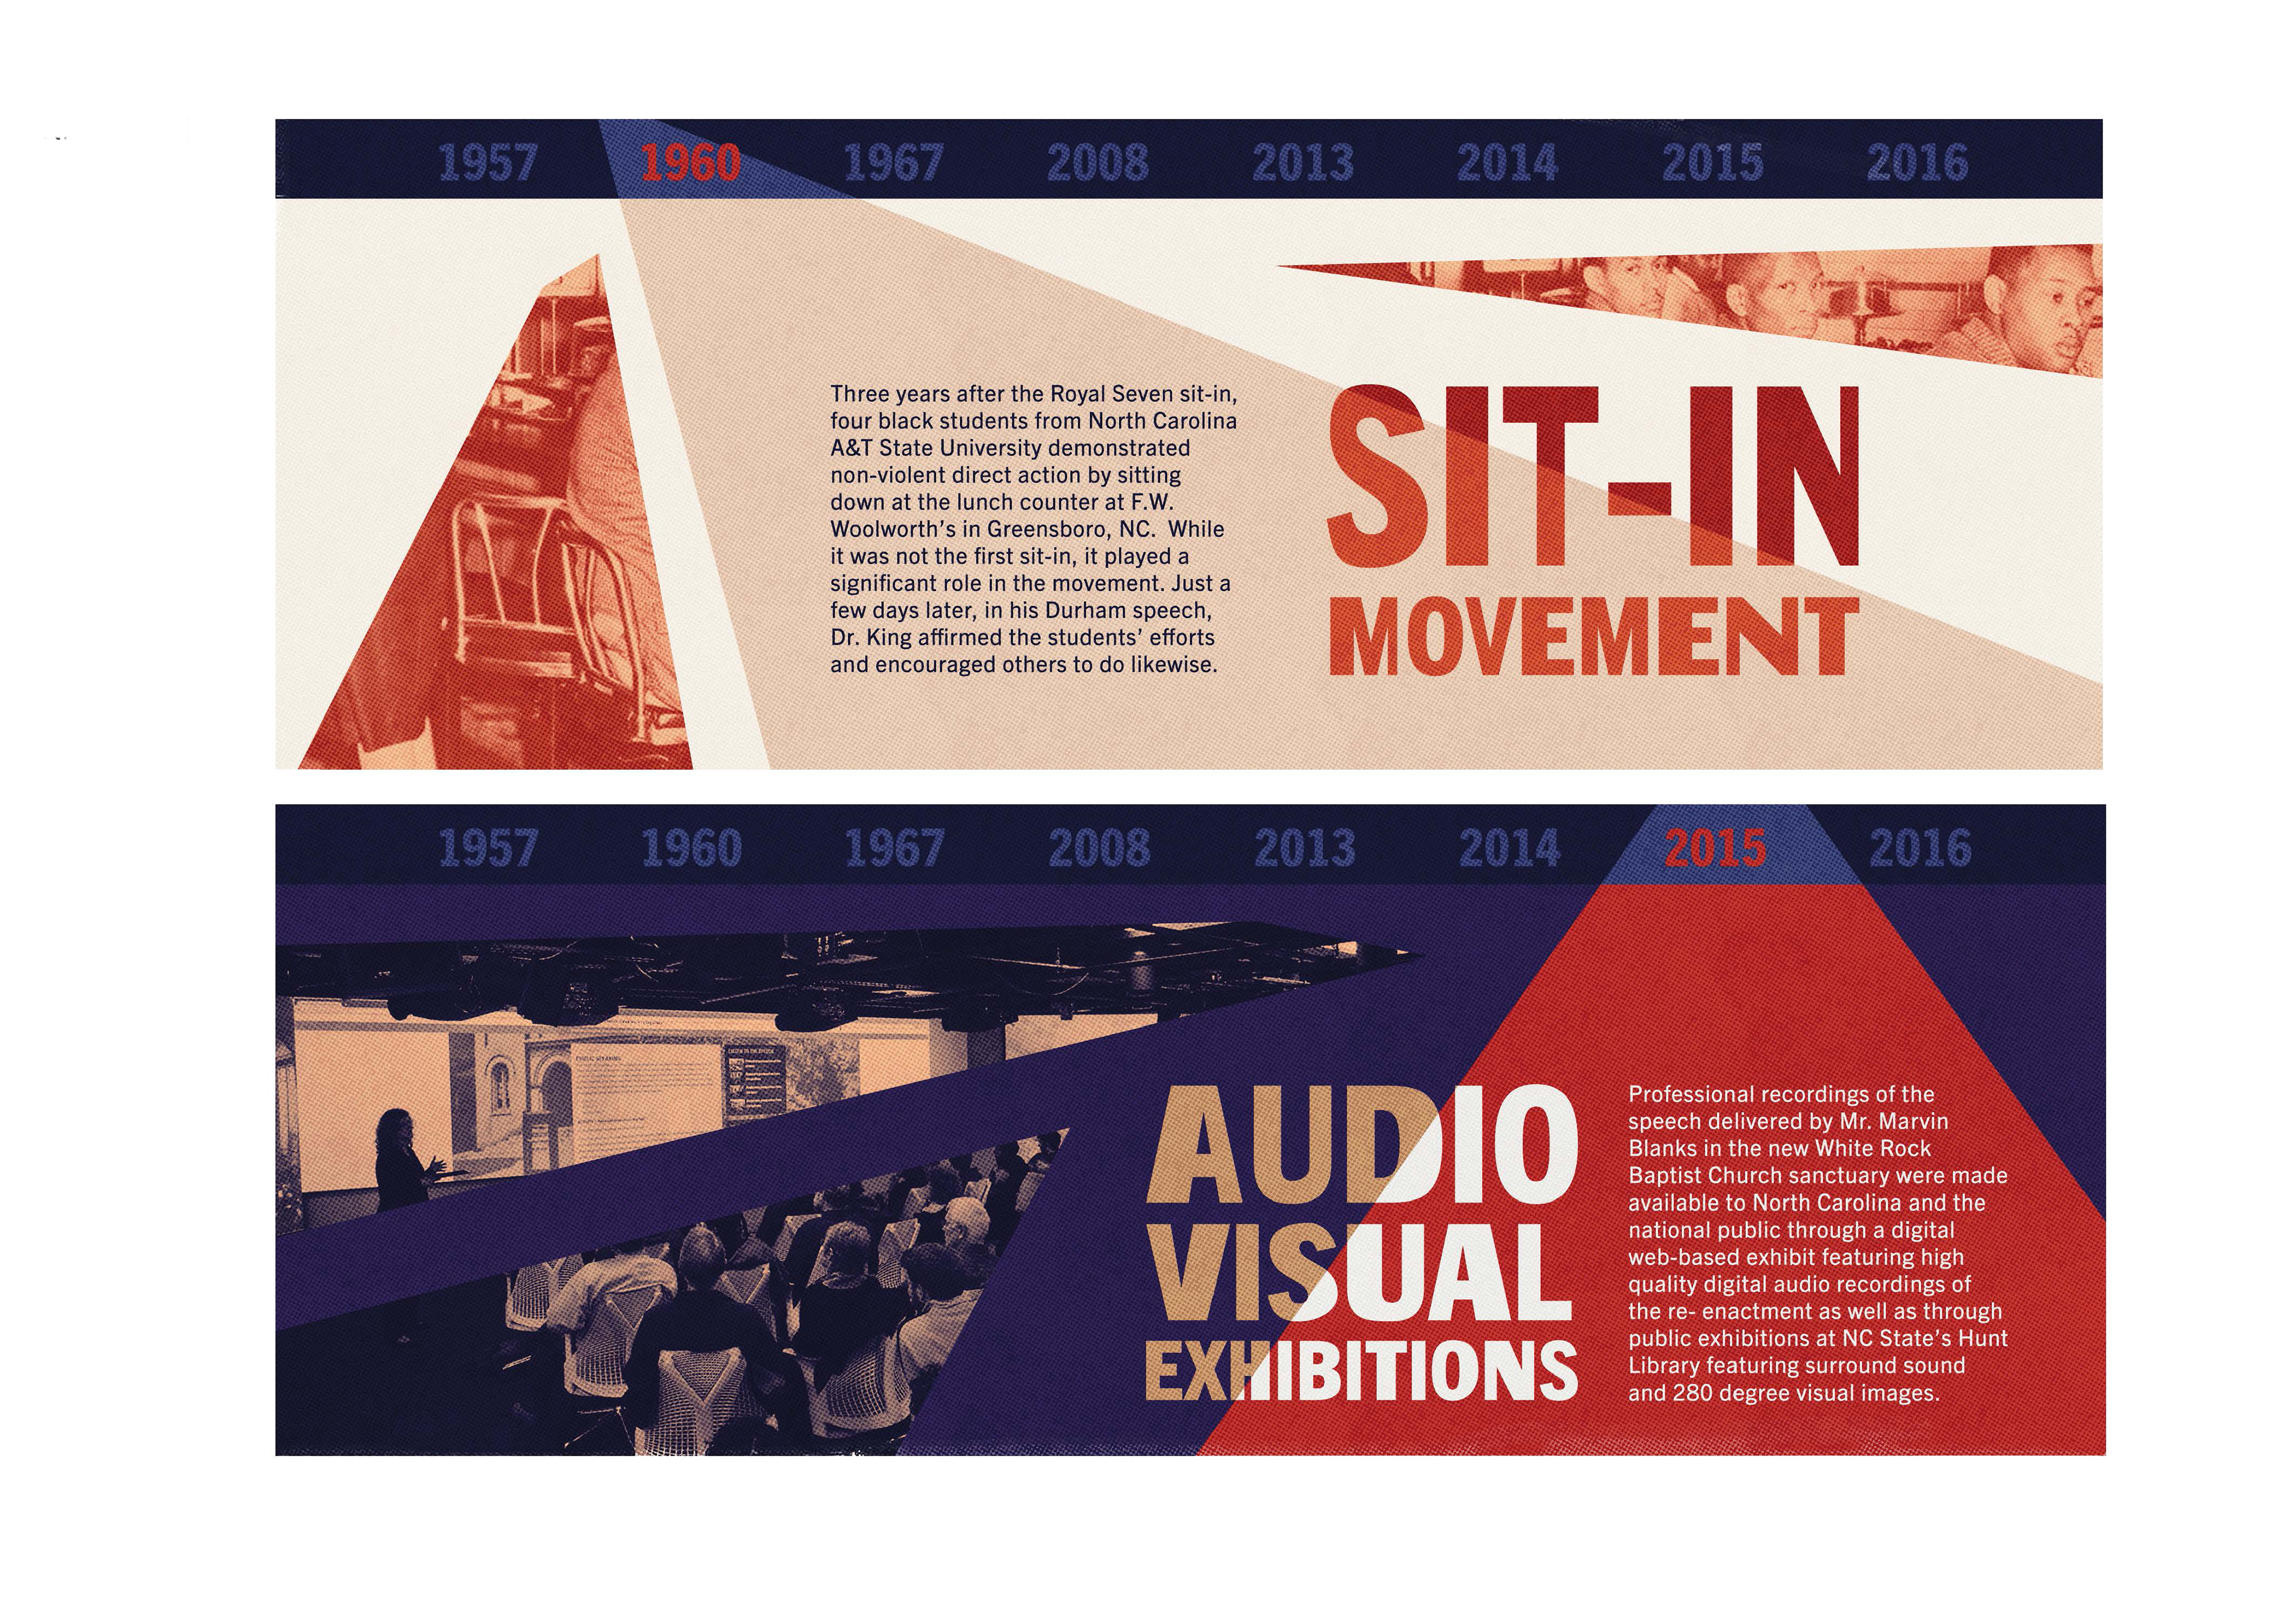The width and height of the screenshot is (2289, 1607).
Task: Select 2013 in the bottom timeline
Action: tap(1304, 849)
